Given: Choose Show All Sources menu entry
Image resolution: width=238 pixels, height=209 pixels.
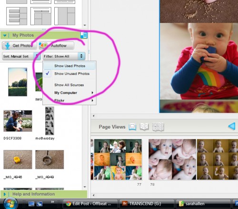Looking at the screenshot, I should pos(69,85).
